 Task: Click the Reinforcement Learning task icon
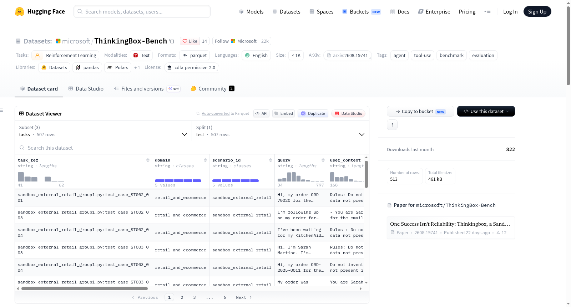(x=37, y=55)
